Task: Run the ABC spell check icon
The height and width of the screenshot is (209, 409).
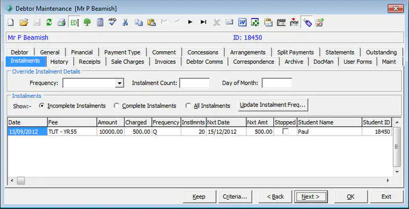Action: click(113, 22)
